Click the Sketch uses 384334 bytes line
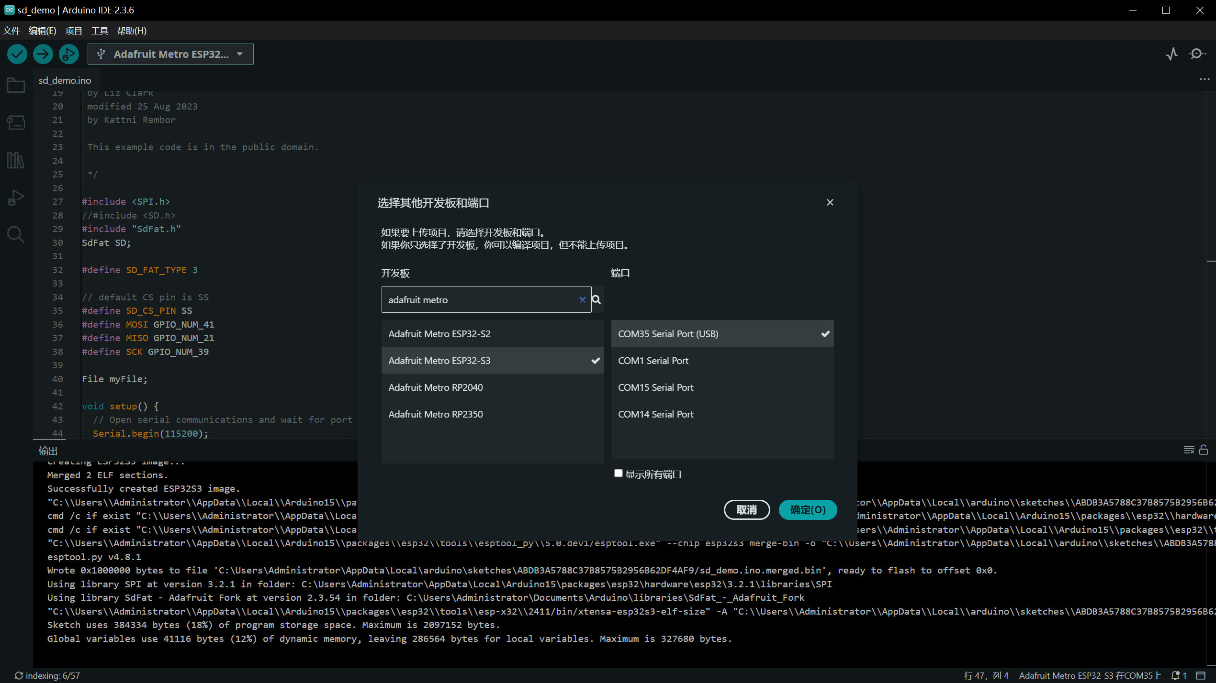1216x683 pixels. [273, 625]
